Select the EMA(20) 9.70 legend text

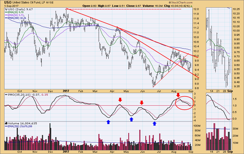[15, 12]
